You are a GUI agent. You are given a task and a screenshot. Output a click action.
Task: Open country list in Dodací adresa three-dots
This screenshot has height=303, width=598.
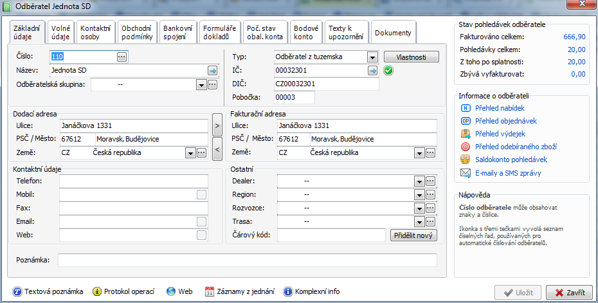(x=201, y=152)
